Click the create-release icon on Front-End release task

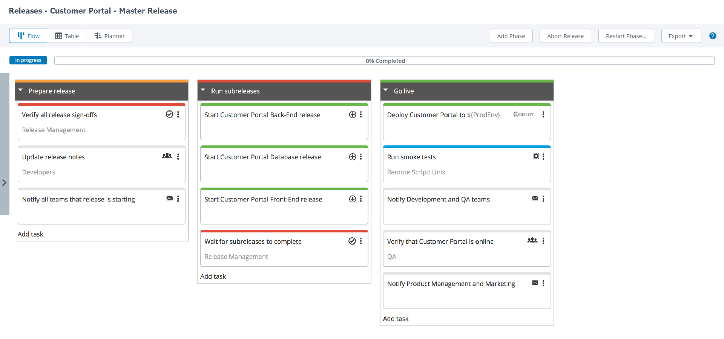tap(352, 199)
